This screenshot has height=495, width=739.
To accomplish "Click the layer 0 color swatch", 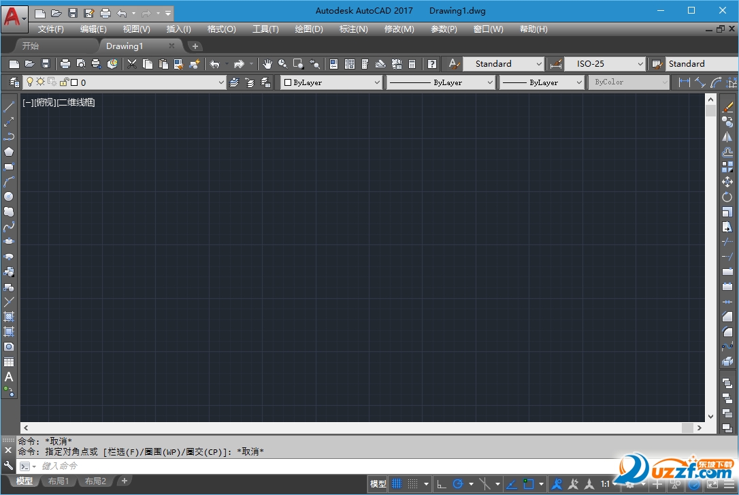I will [x=74, y=82].
